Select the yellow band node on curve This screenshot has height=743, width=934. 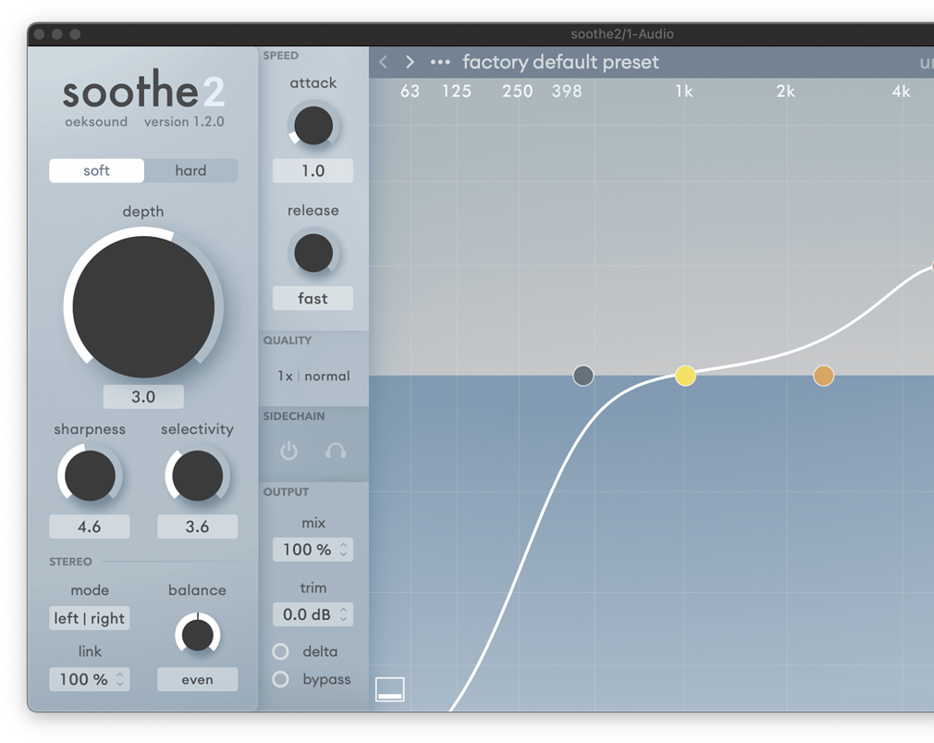tap(686, 376)
